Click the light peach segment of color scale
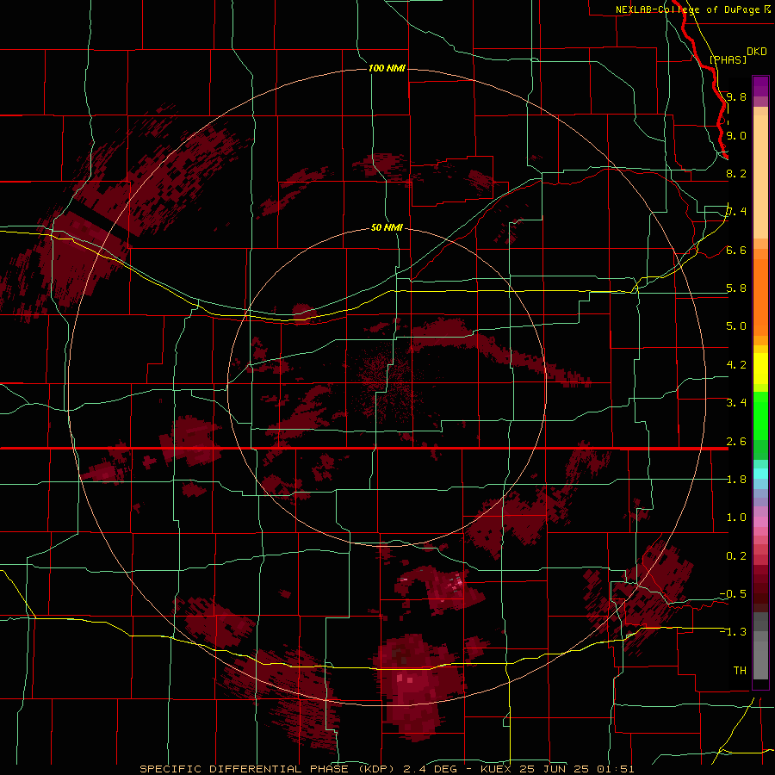The height and width of the screenshot is (775, 775). [760, 177]
